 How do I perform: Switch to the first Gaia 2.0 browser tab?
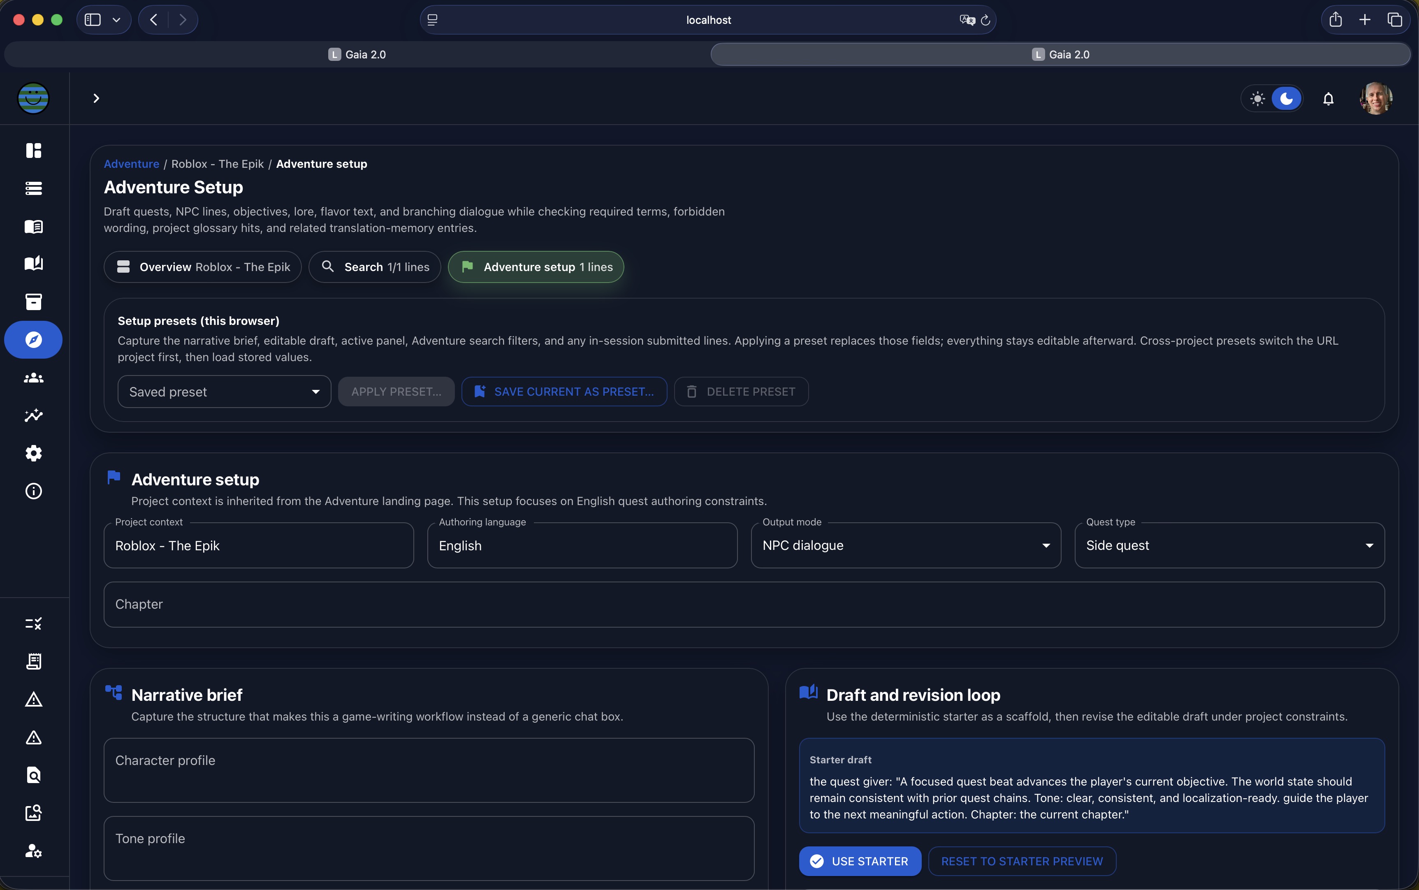(x=357, y=54)
